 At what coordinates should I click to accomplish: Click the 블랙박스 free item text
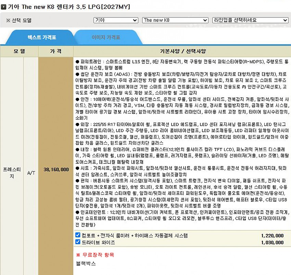tap(86, 263)
